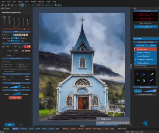Open the Help menu

coord(54,2)
